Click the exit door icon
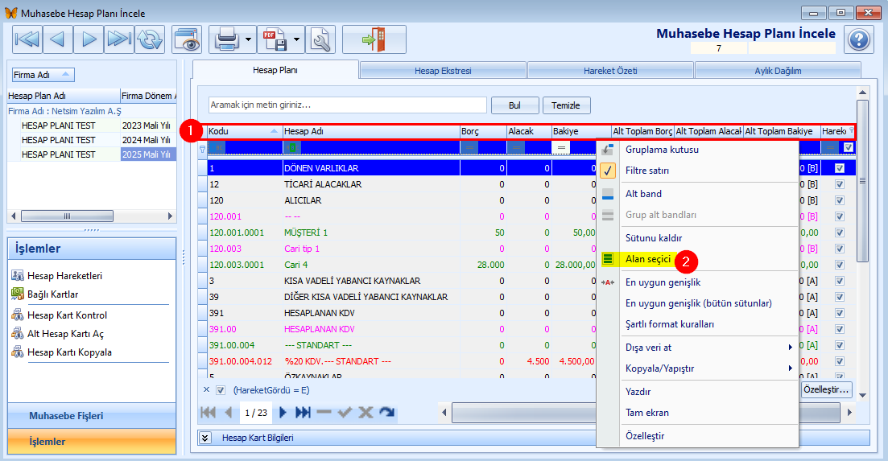 (374, 39)
